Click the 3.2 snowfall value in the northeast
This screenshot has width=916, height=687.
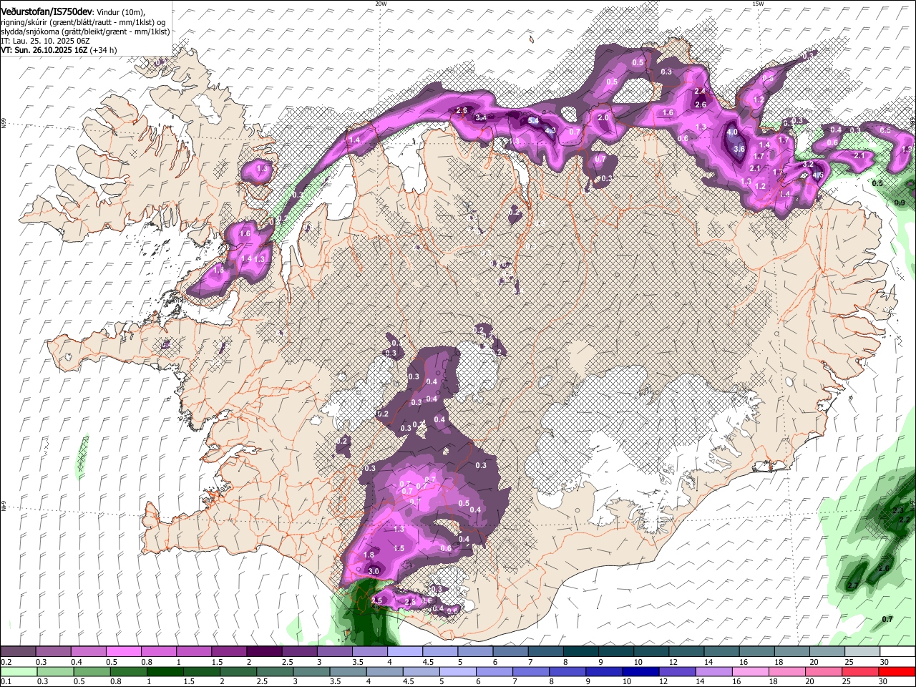808,165
